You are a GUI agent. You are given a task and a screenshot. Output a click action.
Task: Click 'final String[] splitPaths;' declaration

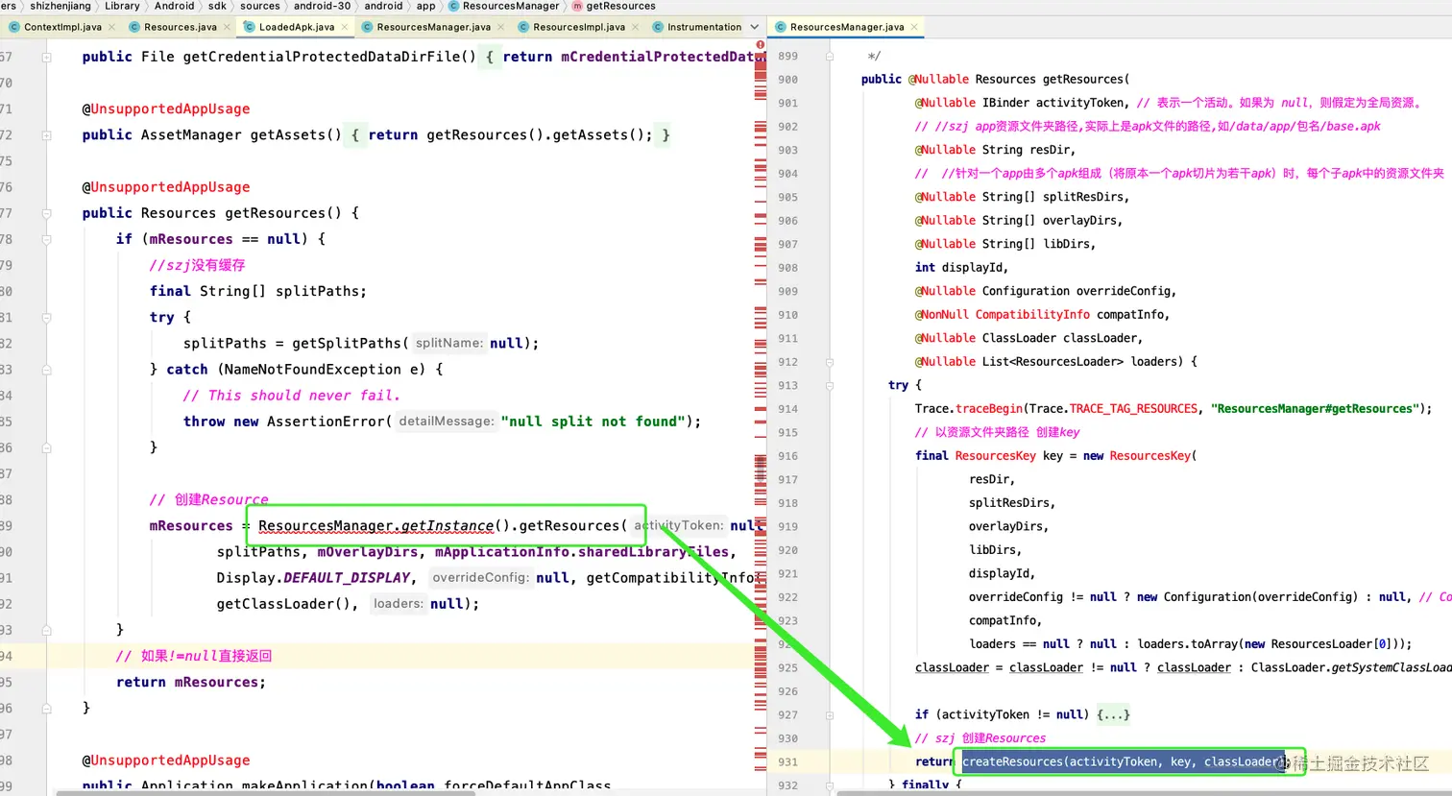coord(258,291)
